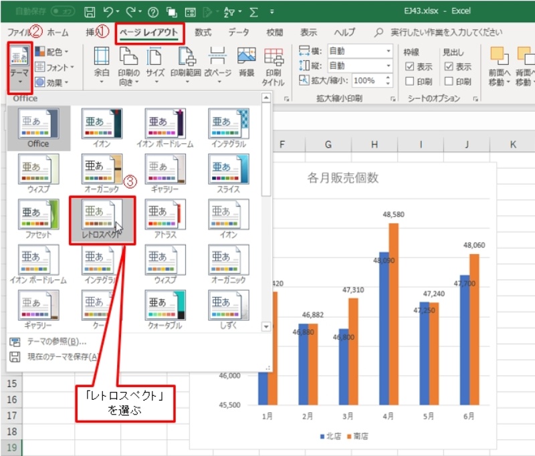Open the データ ribbon tab
Screen dimensions: 535x456
click(238, 32)
